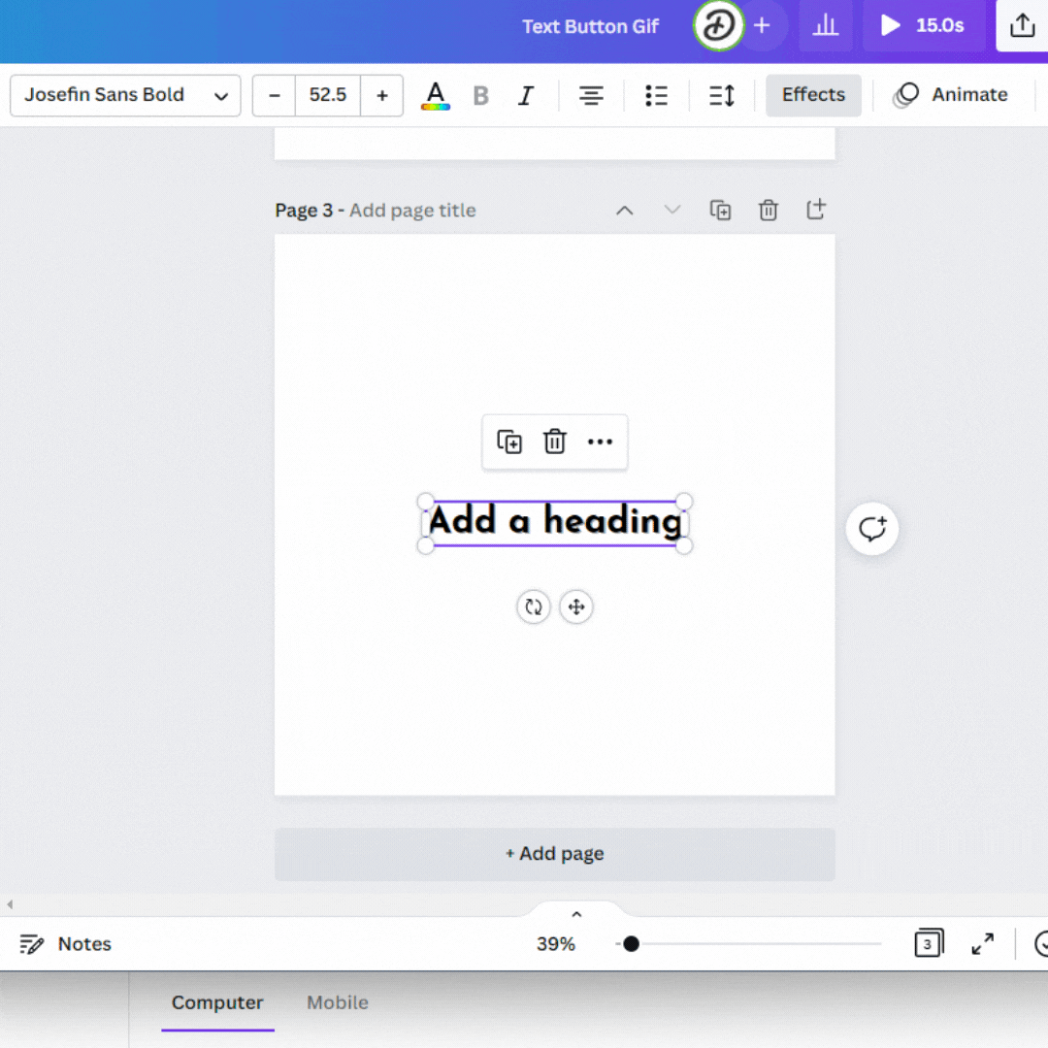This screenshot has width=1048, height=1048.
Task: Increase font size with plus button
Action: tap(381, 95)
